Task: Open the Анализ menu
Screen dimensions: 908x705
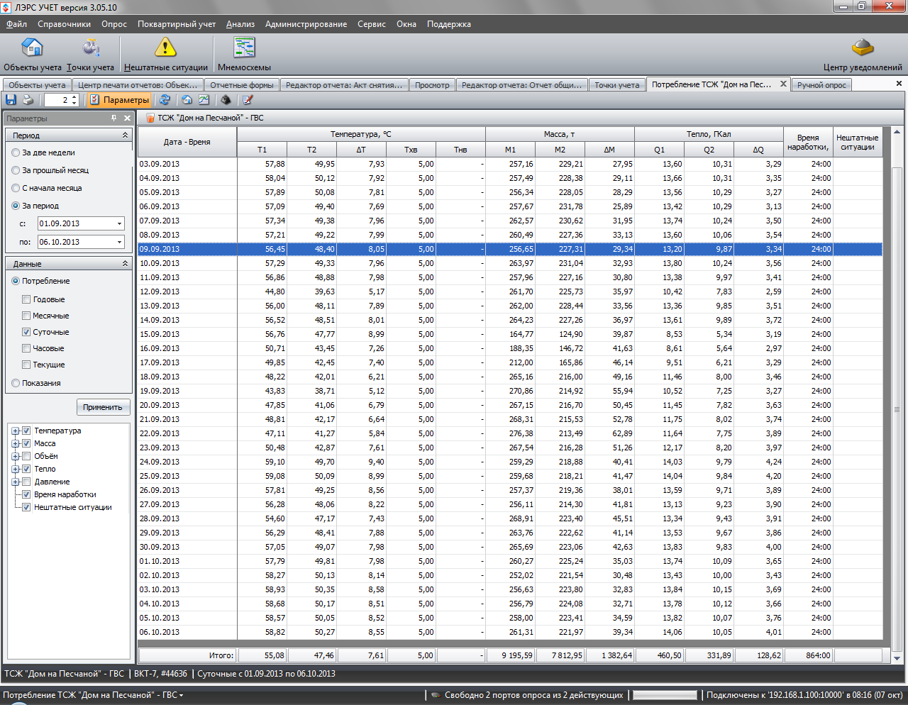Action: point(240,24)
